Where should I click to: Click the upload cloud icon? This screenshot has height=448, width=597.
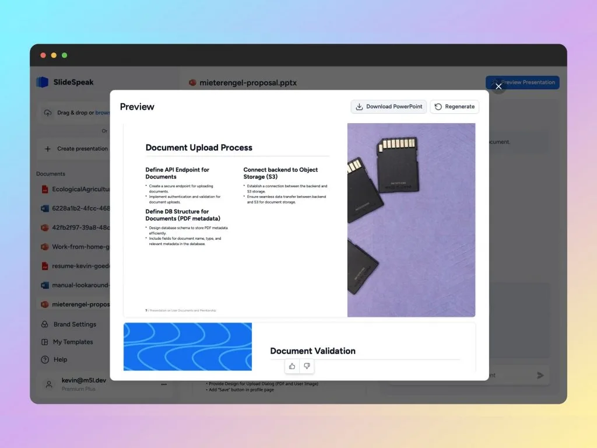(48, 113)
